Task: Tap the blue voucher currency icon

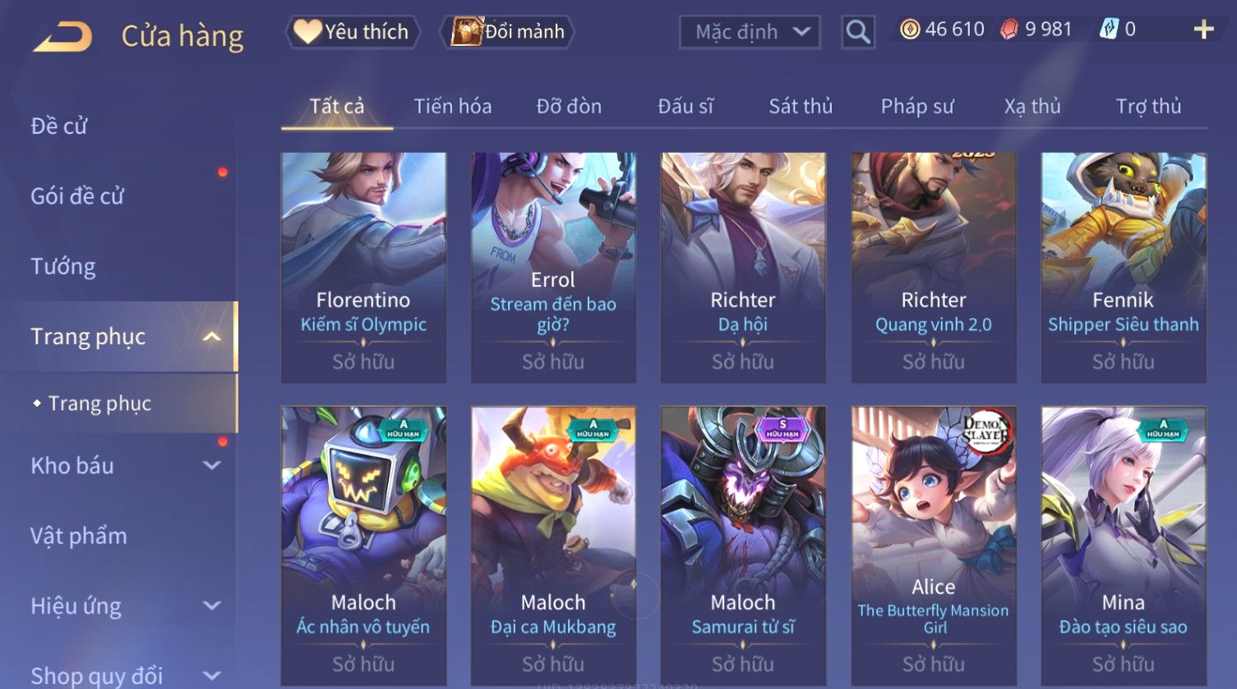Action: click(1109, 30)
